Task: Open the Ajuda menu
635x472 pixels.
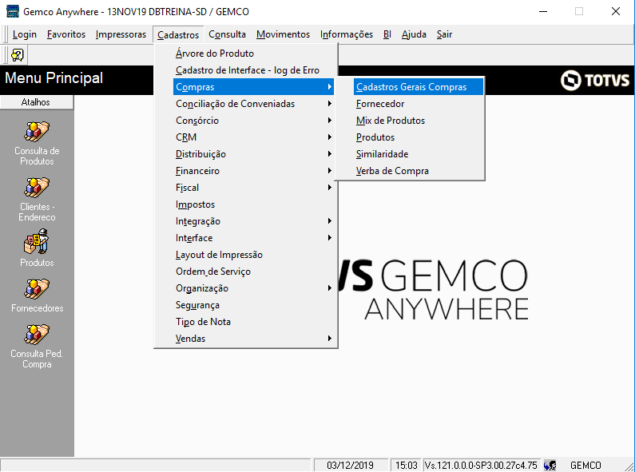Action: point(414,34)
